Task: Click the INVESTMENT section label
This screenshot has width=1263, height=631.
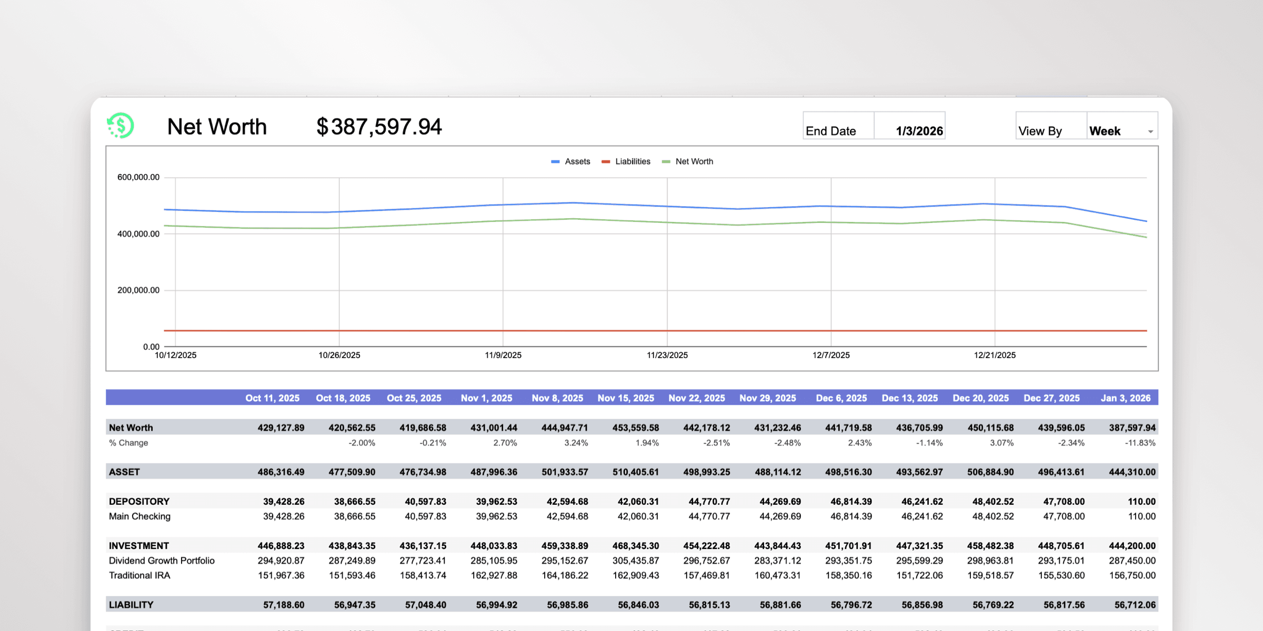Action: point(139,546)
